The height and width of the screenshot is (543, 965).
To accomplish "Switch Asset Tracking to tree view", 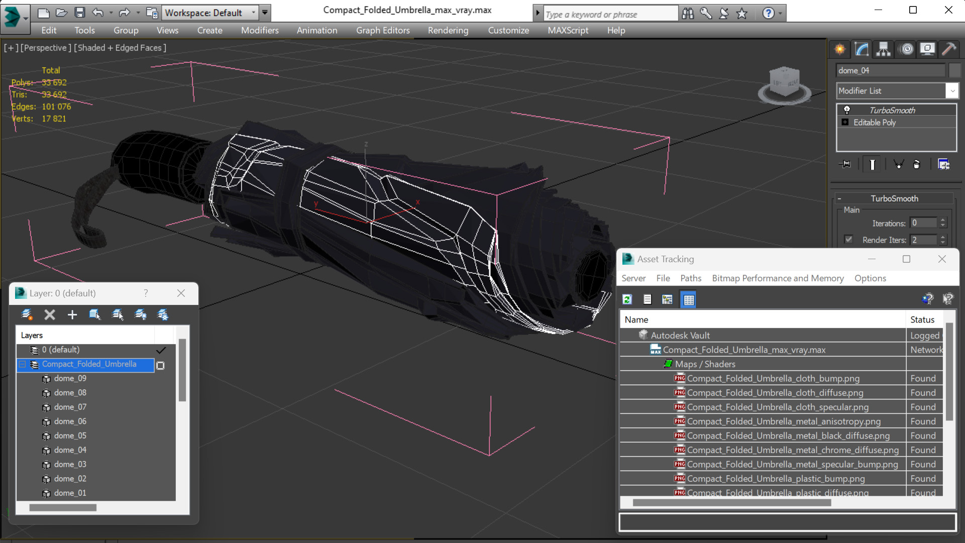I will point(668,299).
